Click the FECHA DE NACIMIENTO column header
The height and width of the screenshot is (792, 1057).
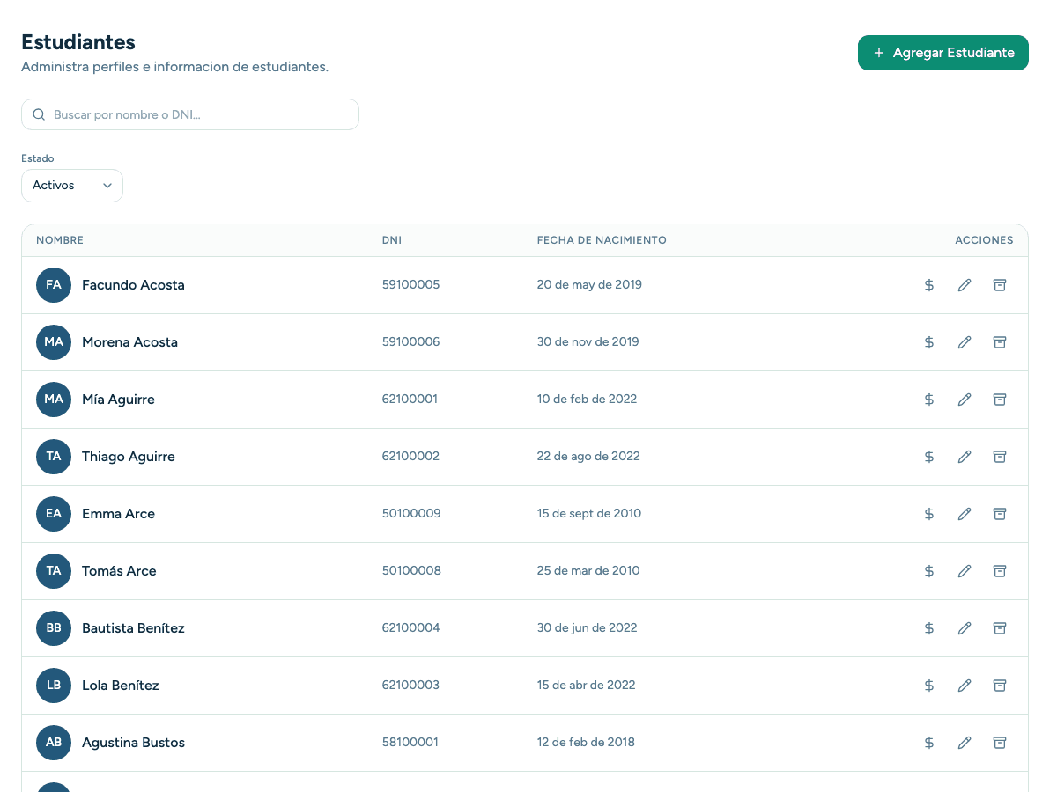[x=602, y=240]
